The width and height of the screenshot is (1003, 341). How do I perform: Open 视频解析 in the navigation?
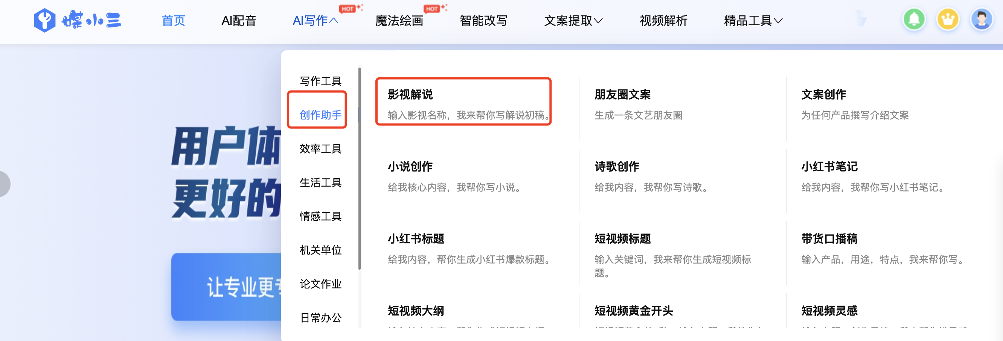click(x=663, y=21)
